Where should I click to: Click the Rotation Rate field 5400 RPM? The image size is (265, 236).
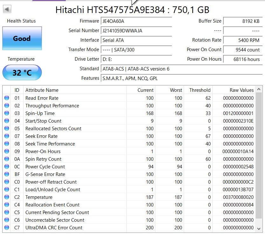click(243, 40)
